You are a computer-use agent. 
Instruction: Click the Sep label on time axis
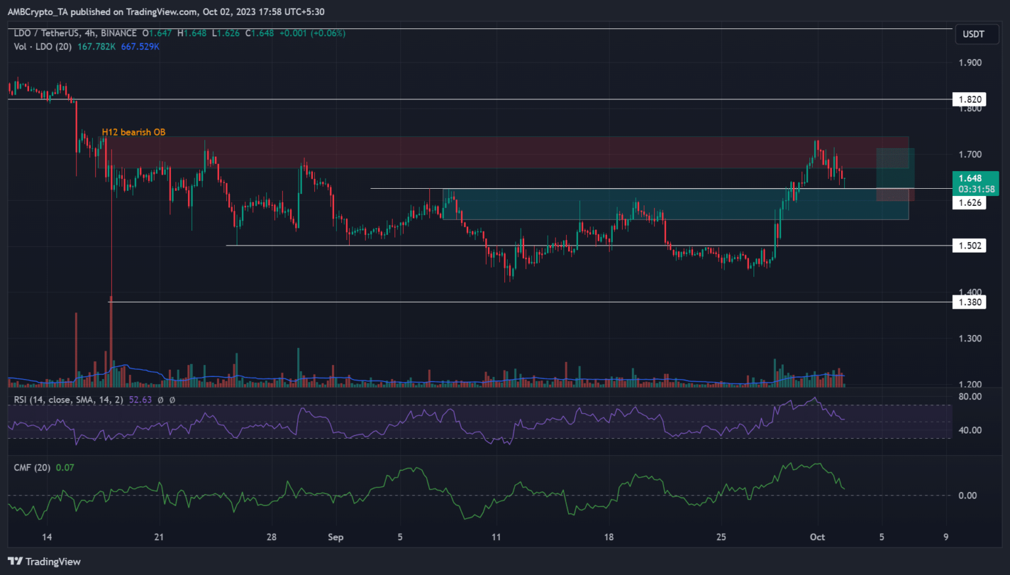pyautogui.click(x=335, y=537)
